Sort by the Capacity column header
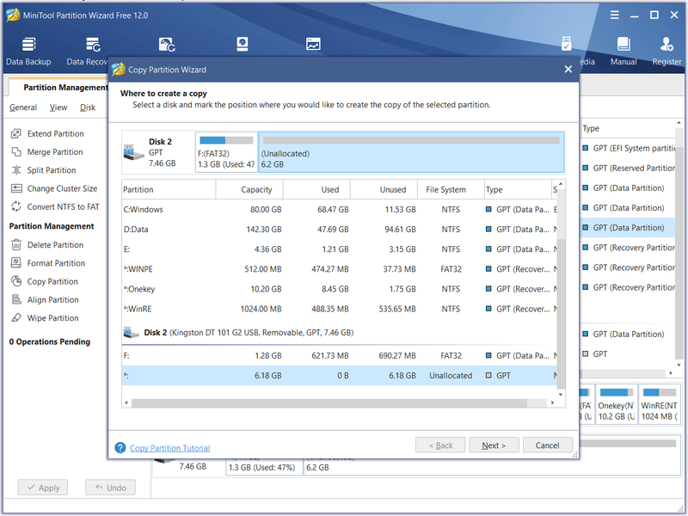688x516 pixels. coord(249,189)
